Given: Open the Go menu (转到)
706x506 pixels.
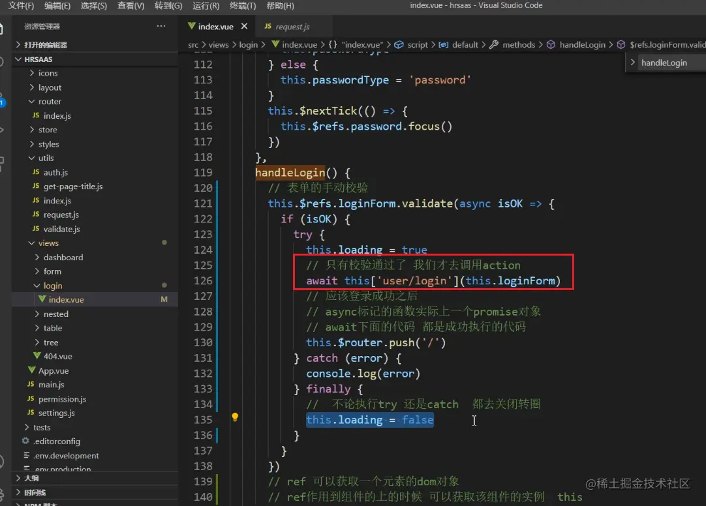Looking at the screenshot, I should [168, 6].
